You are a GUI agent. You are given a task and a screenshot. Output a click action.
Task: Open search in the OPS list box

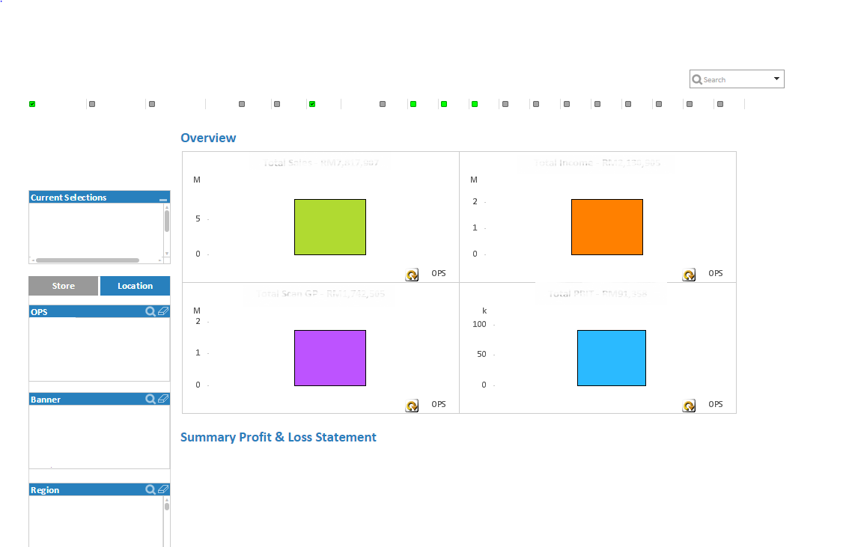click(x=150, y=311)
